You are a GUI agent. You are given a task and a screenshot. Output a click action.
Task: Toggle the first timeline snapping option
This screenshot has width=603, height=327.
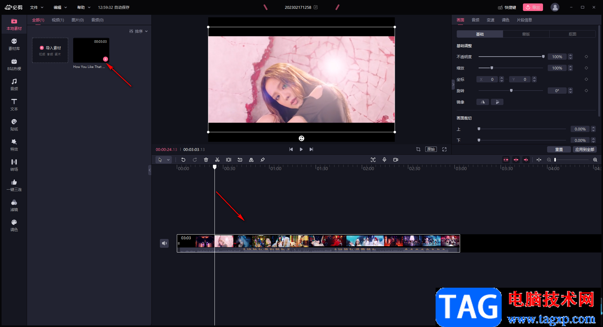pos(506,160)
